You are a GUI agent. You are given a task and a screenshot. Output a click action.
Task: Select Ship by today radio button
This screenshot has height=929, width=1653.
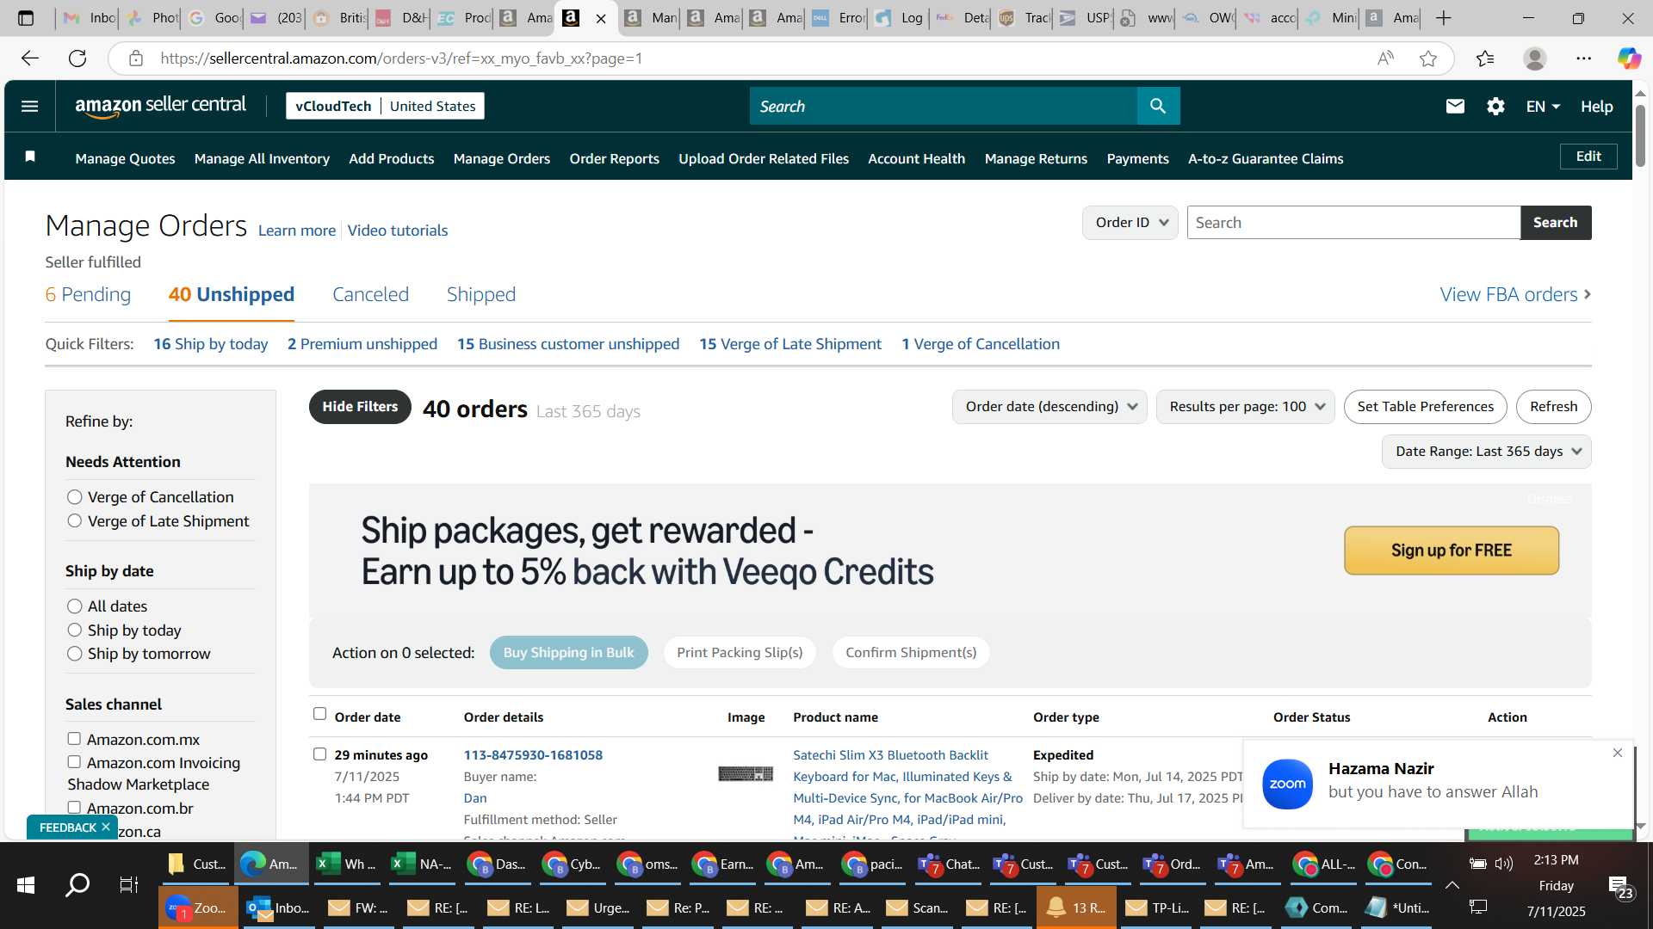point(75,631)
